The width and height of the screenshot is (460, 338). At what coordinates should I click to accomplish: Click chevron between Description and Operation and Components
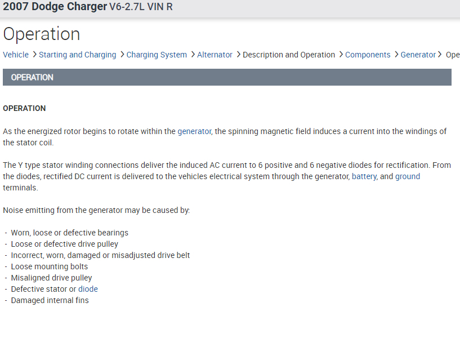point(341,55)
